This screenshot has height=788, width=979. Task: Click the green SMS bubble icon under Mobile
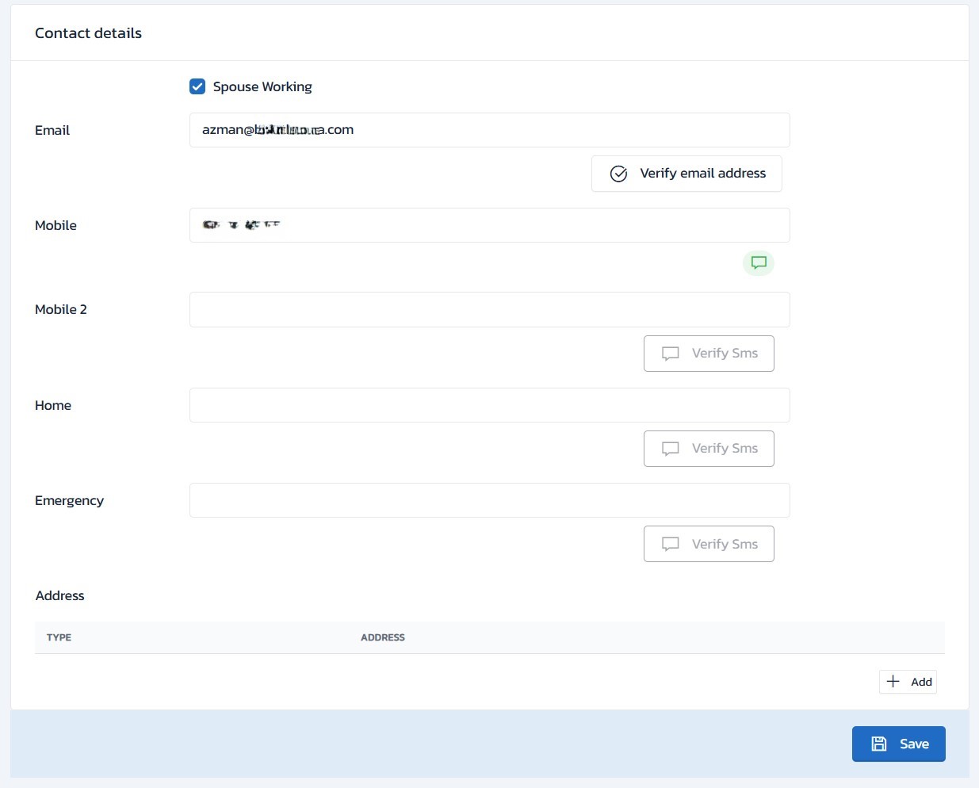click(x=759, y=262)
